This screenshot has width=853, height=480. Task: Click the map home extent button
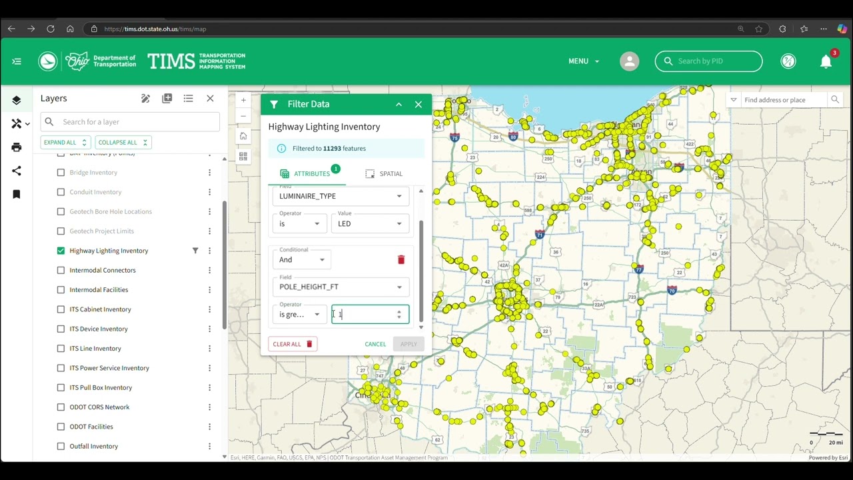pyautogui.click(x=243, y=136)
